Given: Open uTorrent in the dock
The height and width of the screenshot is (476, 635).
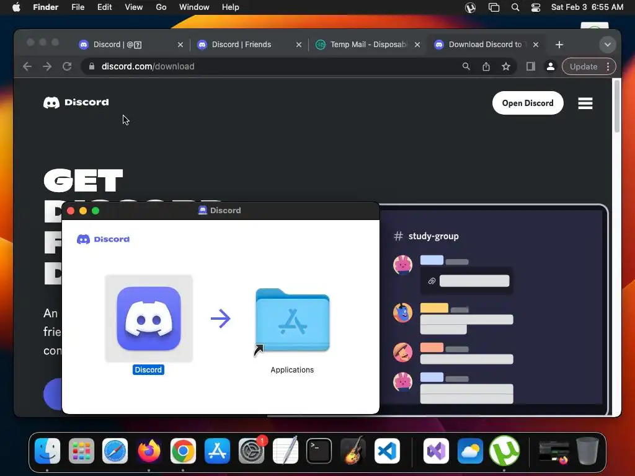Looking at the screenshot, I should tap(504, 451).
